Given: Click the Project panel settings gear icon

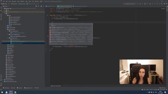Looking at the screenshot, I should 41,6.
